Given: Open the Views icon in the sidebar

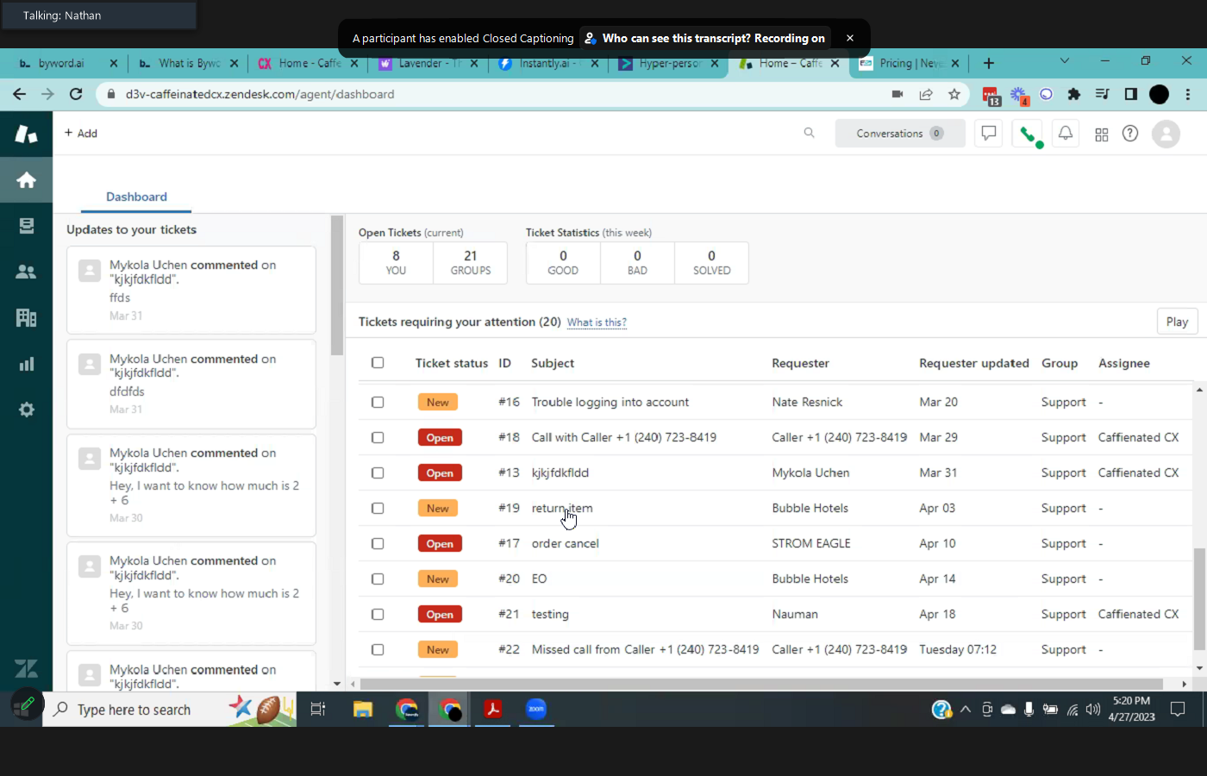Looking at the screenshot, I should click(26, 226).
